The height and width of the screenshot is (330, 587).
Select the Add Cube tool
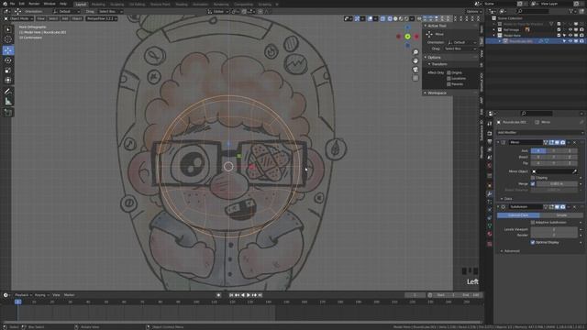(8, 112)
